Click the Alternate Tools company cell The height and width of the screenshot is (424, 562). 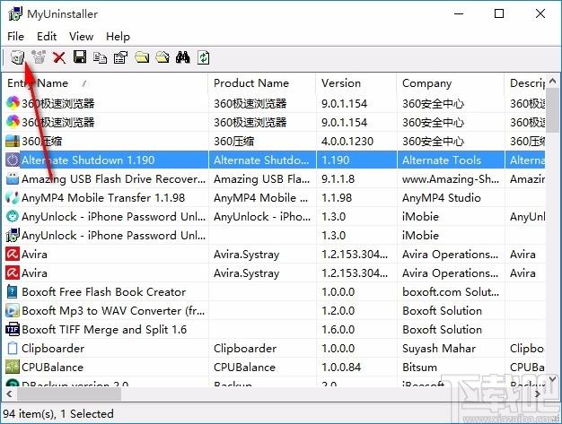[x=441, y=160]
